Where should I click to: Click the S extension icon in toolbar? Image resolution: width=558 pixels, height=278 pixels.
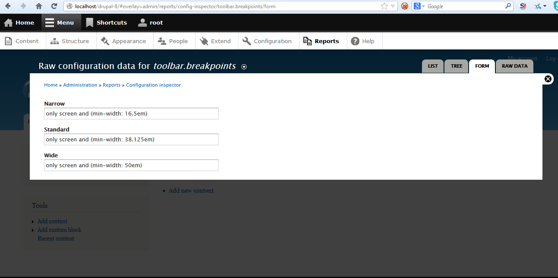point(523,6)
